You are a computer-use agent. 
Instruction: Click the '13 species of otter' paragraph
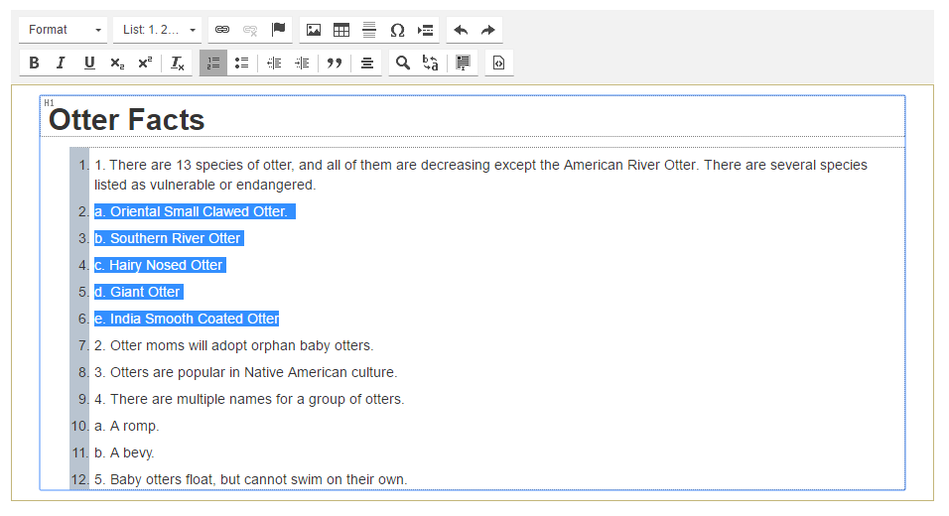click(x=480, y=175)
